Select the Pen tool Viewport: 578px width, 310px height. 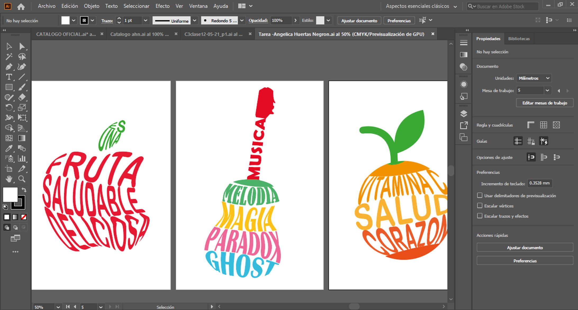tap(9, 67)
